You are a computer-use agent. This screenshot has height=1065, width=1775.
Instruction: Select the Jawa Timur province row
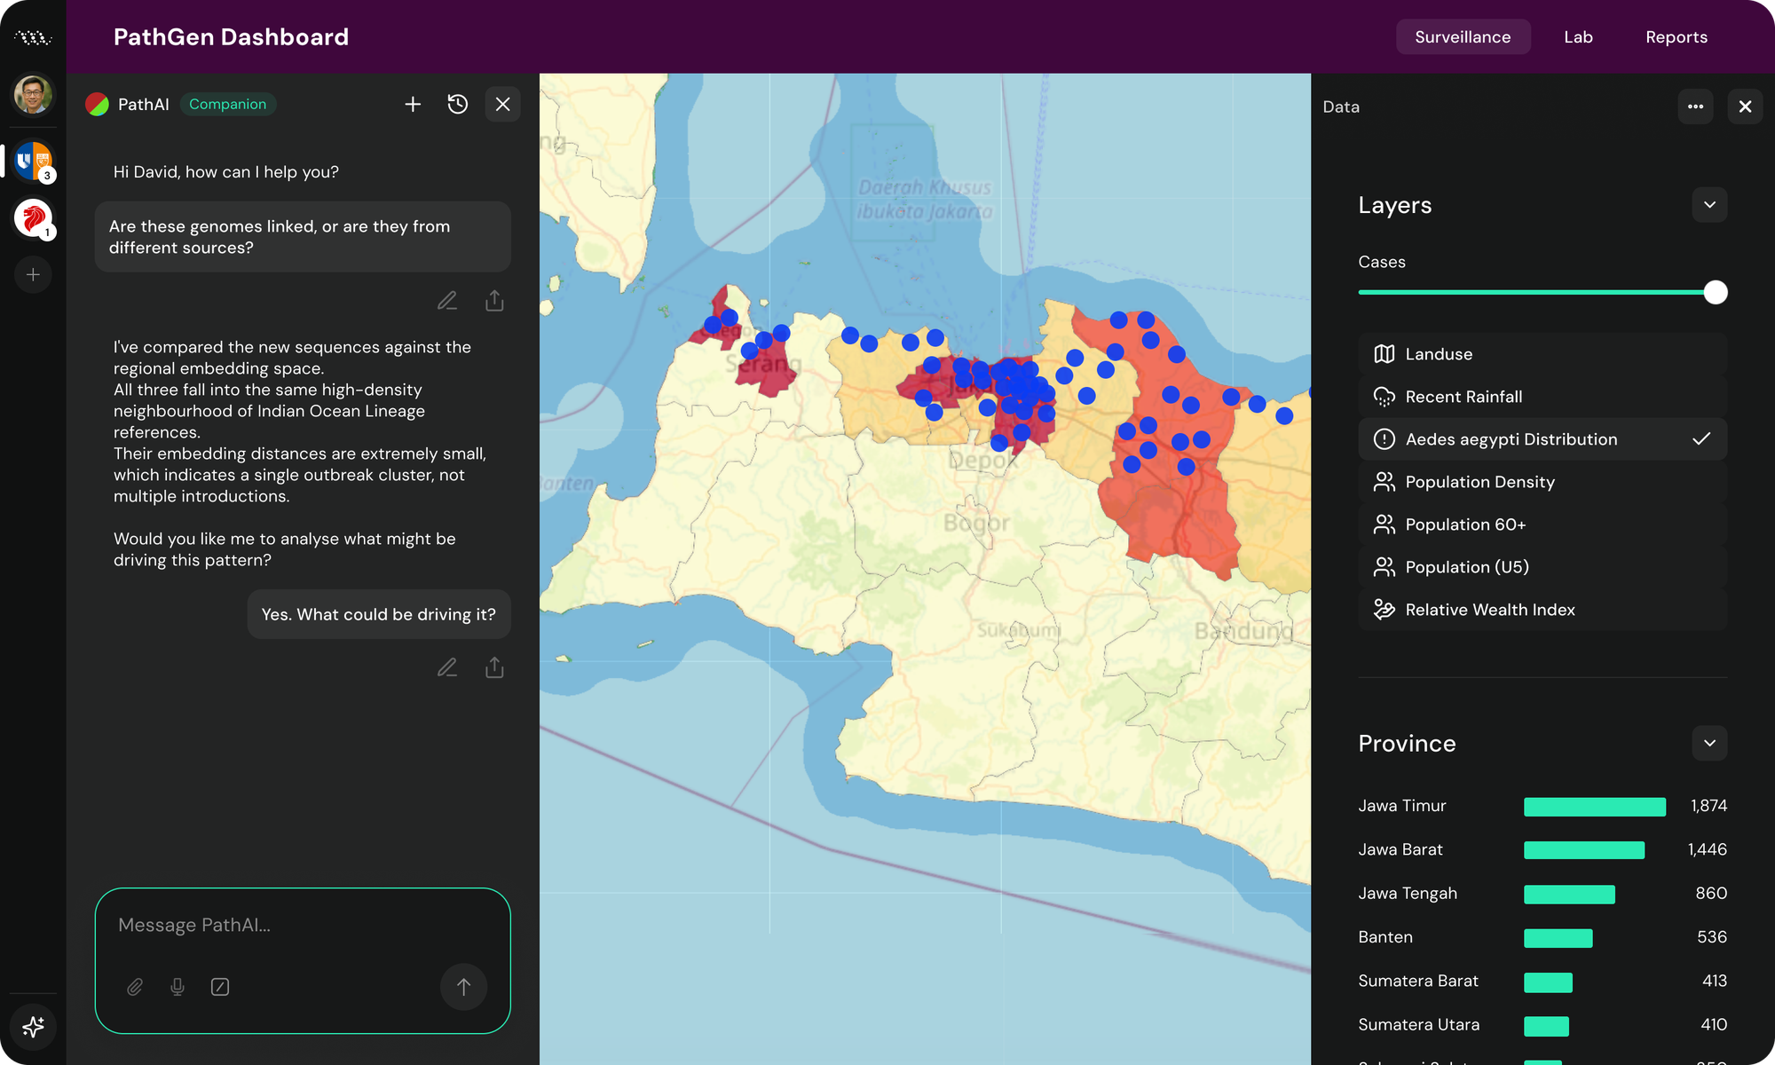coord(1542,806)
